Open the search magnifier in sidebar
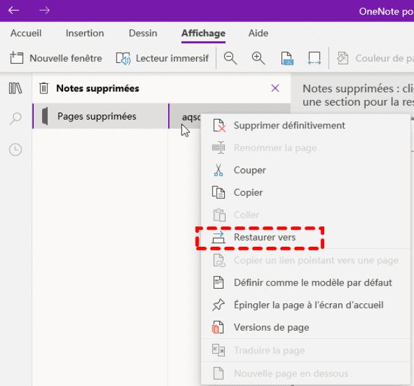This screenshot has height=386, width=414. pyautogui.click(x=15, y=119)
